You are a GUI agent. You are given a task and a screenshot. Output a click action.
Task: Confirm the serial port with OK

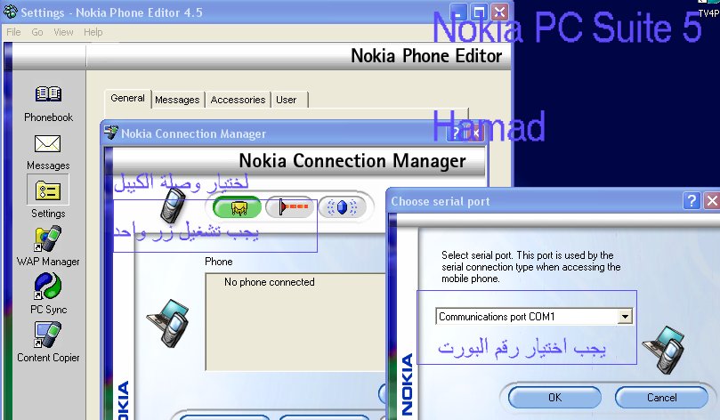tap(554, 397)
